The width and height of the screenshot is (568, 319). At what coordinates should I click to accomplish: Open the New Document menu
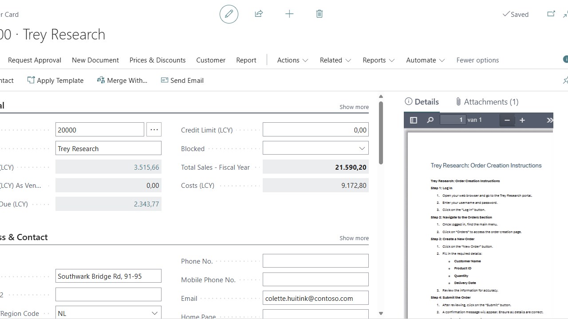click(x=95, y=60)
